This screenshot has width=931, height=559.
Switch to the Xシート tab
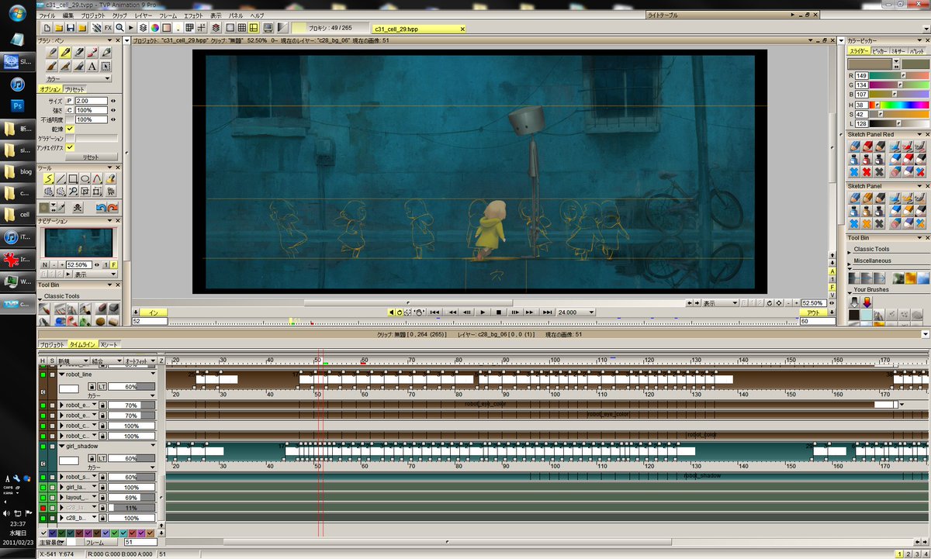pos(109,343)
